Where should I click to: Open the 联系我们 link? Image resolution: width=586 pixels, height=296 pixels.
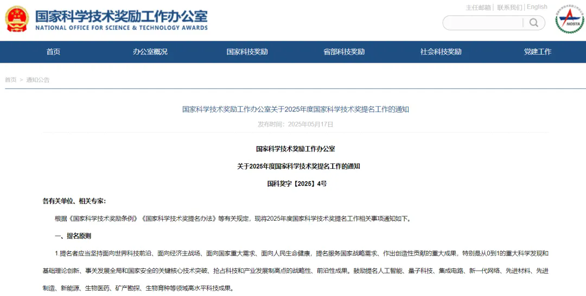click(509, 8)
